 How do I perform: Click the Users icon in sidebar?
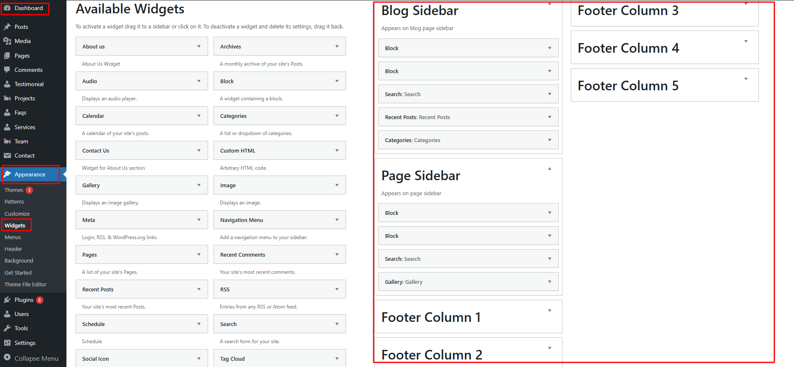pyautogui.click(x=7, y=314)
